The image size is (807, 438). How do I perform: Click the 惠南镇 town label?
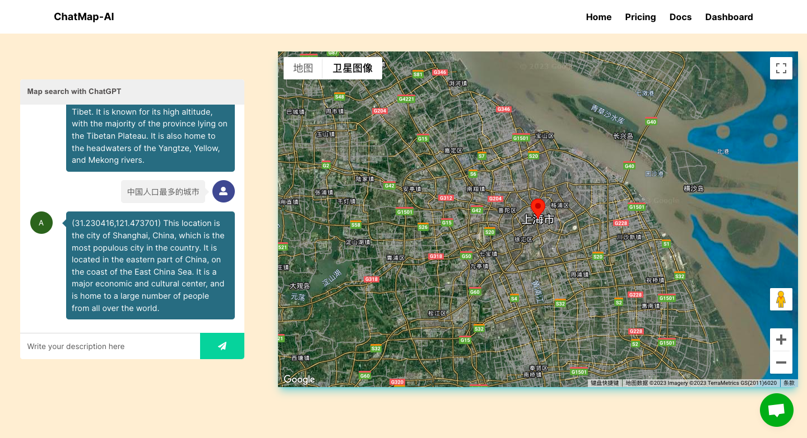click(x=651, y=306)
